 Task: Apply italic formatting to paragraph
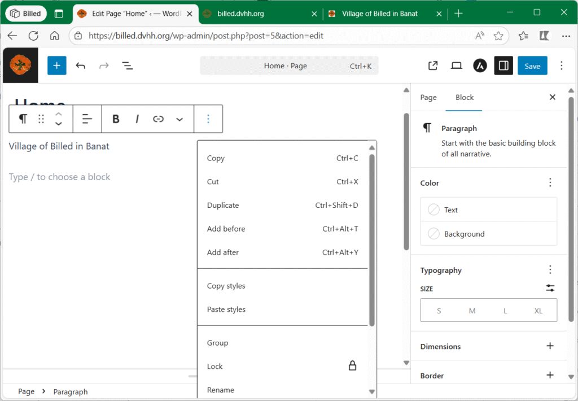click(x=137, y=119)
